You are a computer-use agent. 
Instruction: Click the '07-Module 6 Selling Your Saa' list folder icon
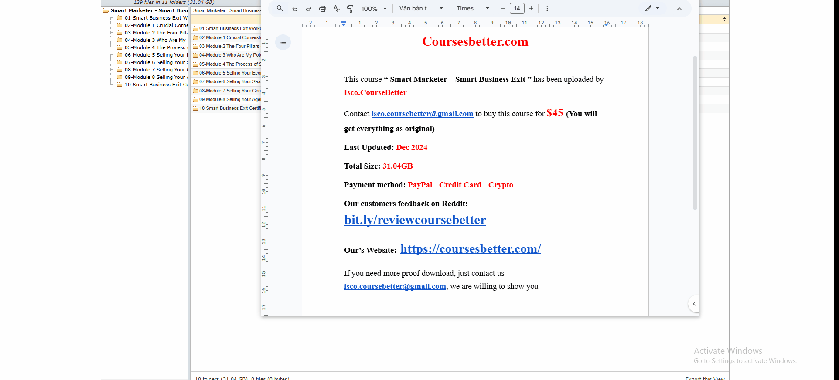click(x=195, y=82)
